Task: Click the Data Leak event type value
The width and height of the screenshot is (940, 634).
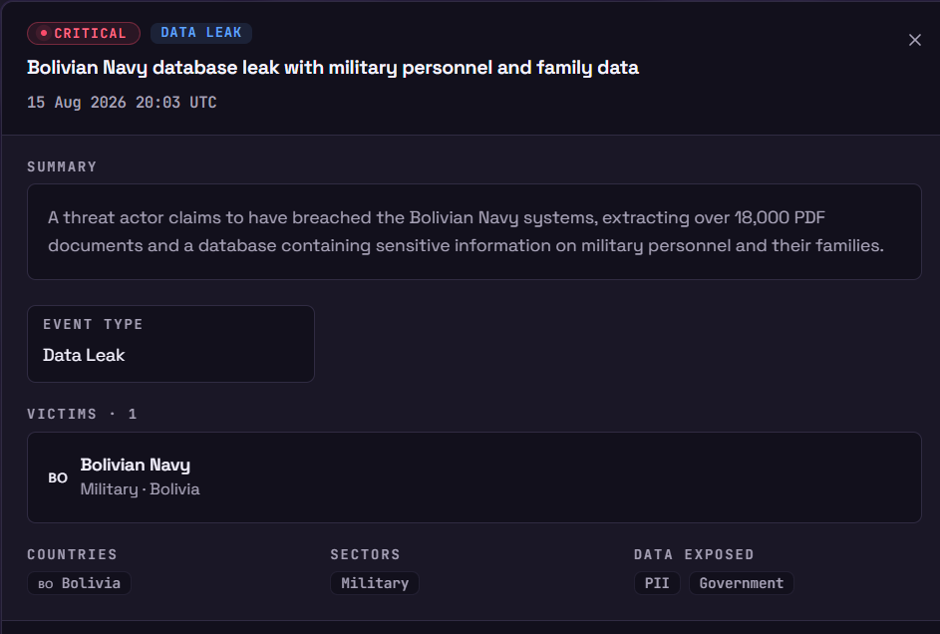Action: (84, 355)
